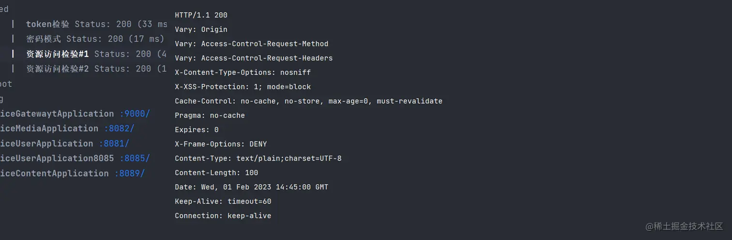732x240 pixels.
Task: Select the ContentApplication service entry
Action: click(54, 173)
